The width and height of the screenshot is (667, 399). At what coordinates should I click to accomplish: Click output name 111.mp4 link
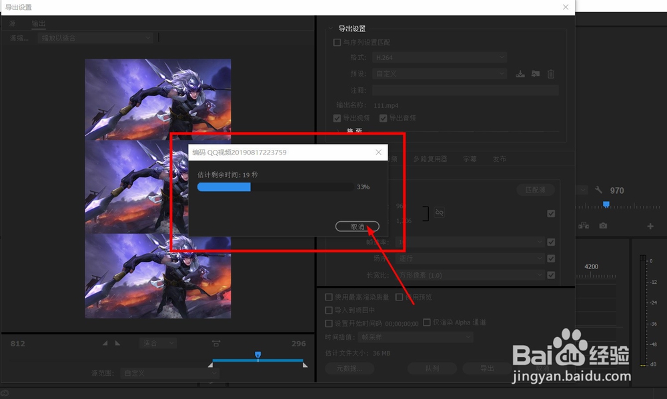[x=386, y=105]
